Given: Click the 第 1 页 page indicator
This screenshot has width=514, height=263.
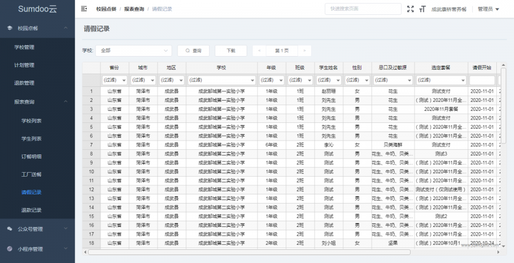Looking at the screenshot, I should tap(282, 50).
